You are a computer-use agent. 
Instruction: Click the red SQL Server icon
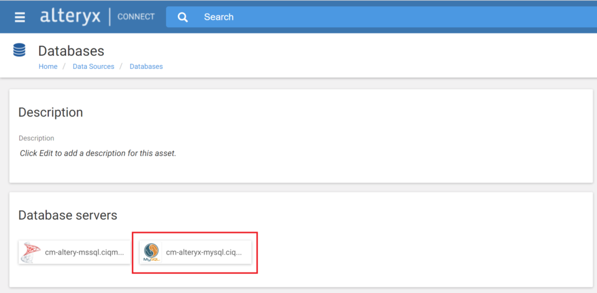(x=30, y=252)
